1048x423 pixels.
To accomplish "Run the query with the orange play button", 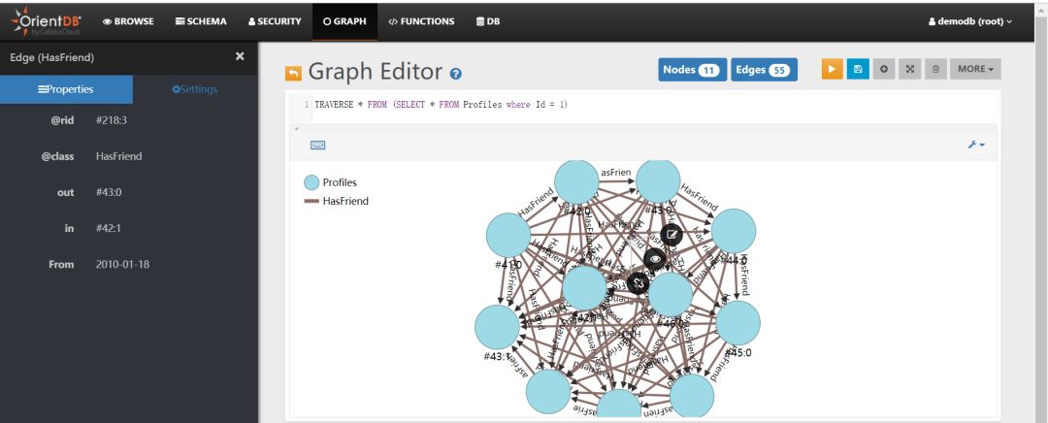I will tap(832, 70).
